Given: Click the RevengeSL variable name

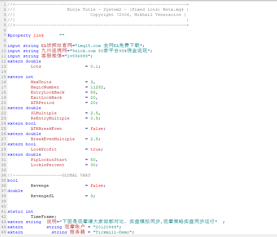Looking at the screenshot, I should point(42,196).
